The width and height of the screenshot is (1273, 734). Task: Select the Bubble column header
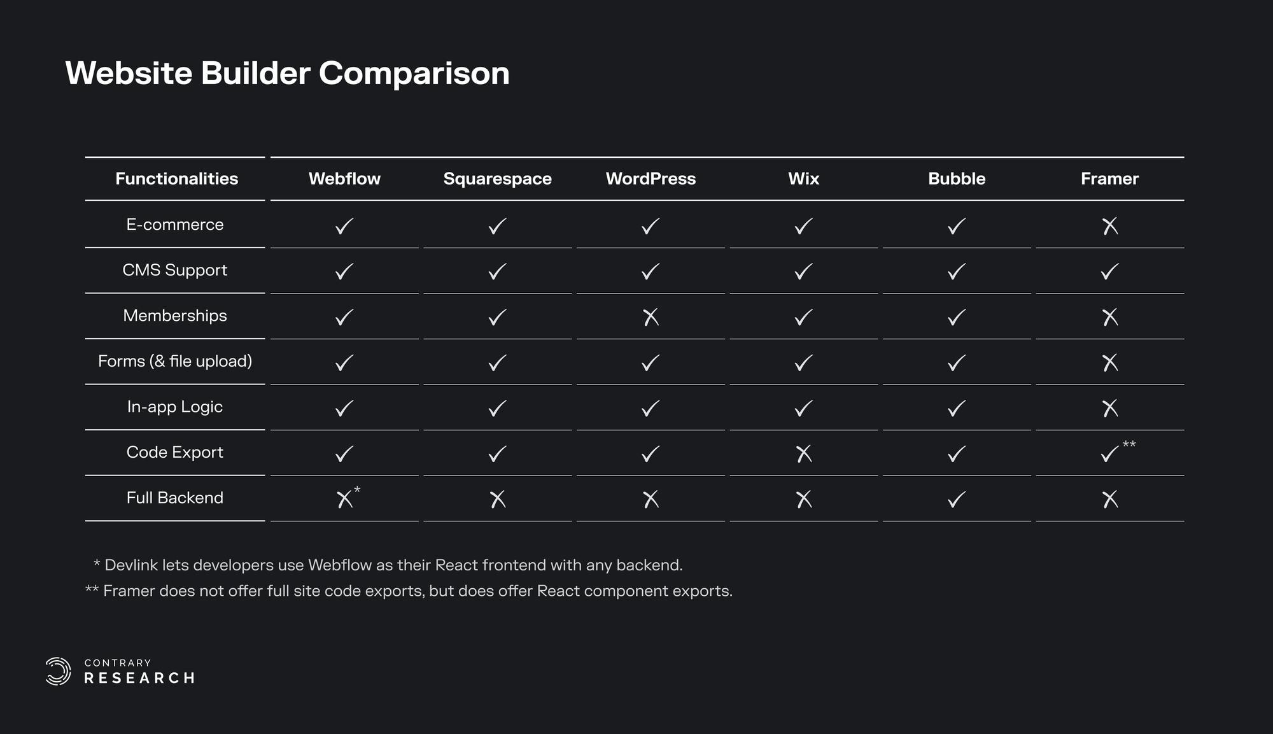click(957, 179)
